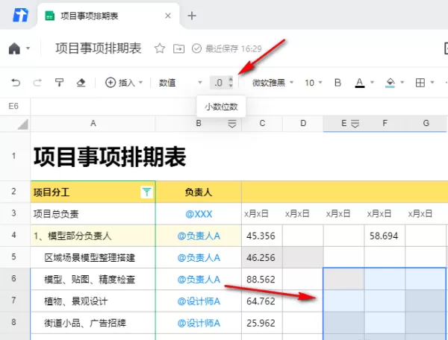This screenshot has width=448, height=340.
Task: Select row 1 header
Action: pyautogui.click(x=13, y=156)
